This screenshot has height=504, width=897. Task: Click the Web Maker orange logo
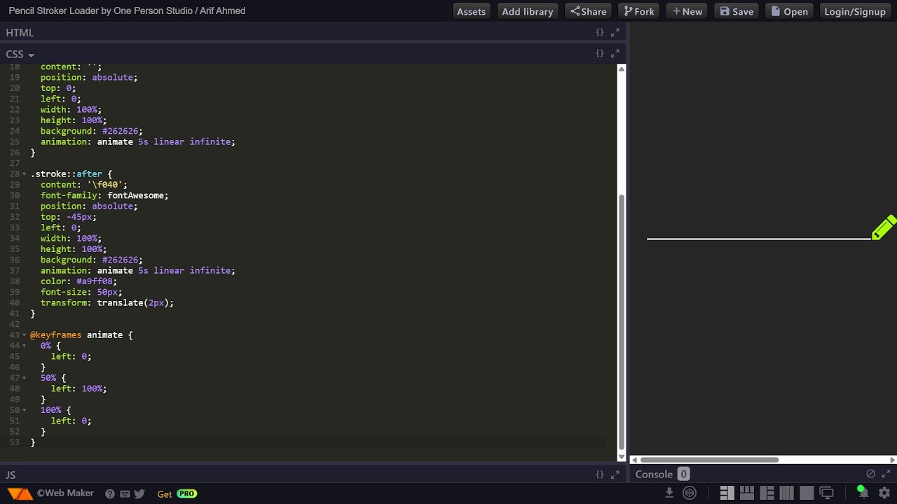(x=20, y=493)
